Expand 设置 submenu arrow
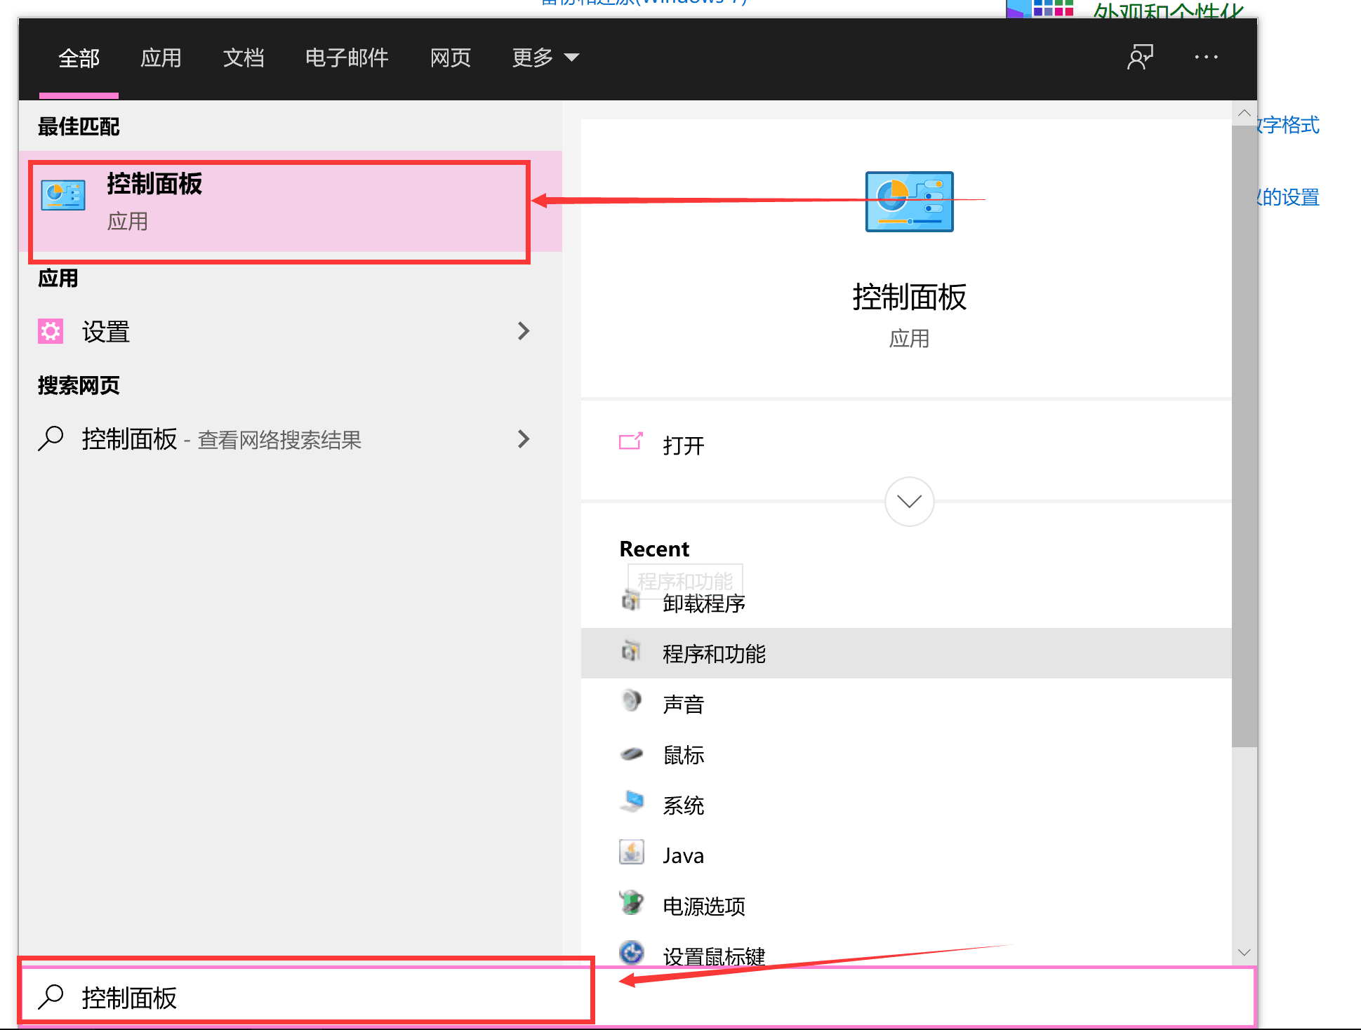 pyautogui.click(x=524, y=331)
